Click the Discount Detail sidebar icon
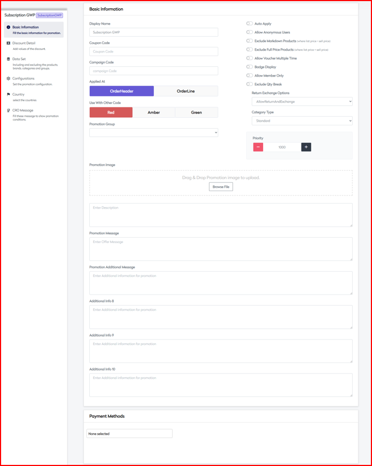This screenshot has width=372, height=466. (8, 43)
